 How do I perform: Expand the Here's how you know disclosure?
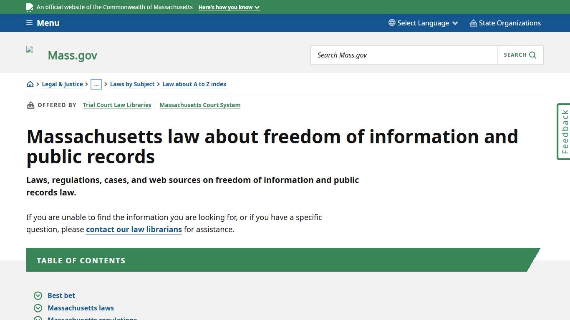tap(229, 7)
